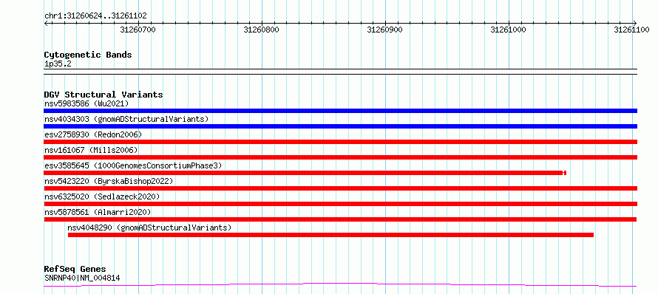Click the 31260900 ruler position
Viewport: 658px width, 294px height.
pos(384,30)
